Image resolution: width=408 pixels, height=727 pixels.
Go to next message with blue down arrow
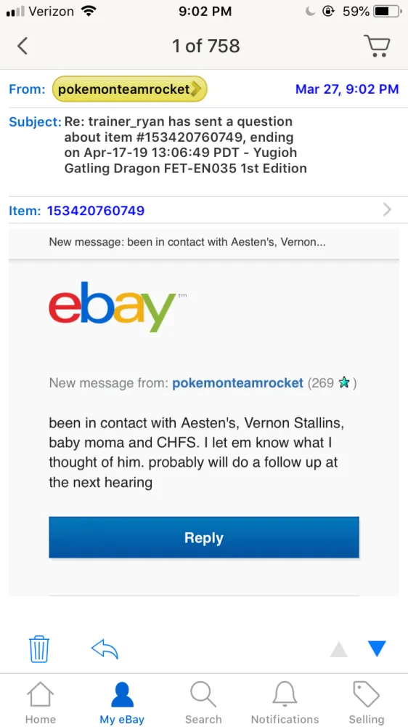tap(377, 648)
